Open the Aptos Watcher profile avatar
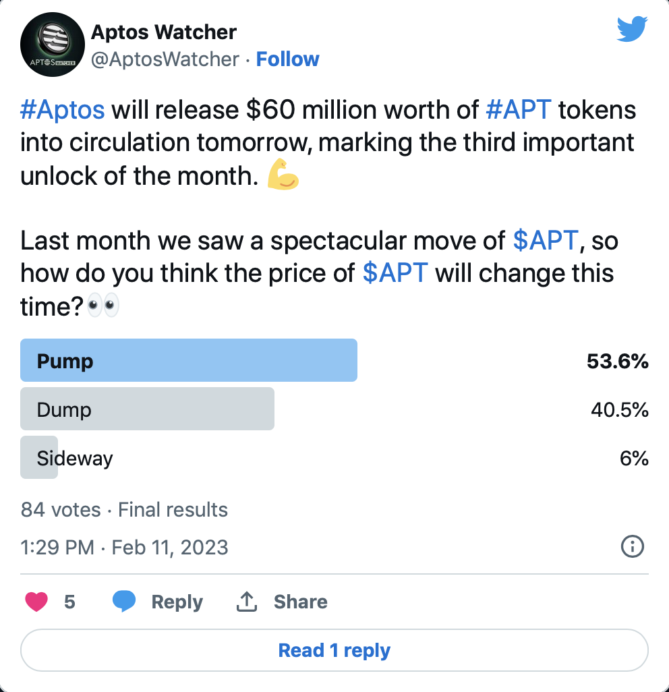Screen dimensions: 669x692 pos(53,45)
